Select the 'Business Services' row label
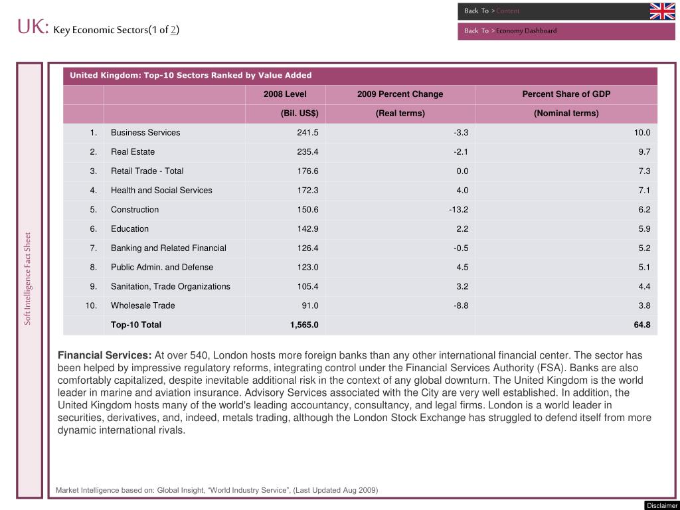680x510 pixels. coord(145,133)
